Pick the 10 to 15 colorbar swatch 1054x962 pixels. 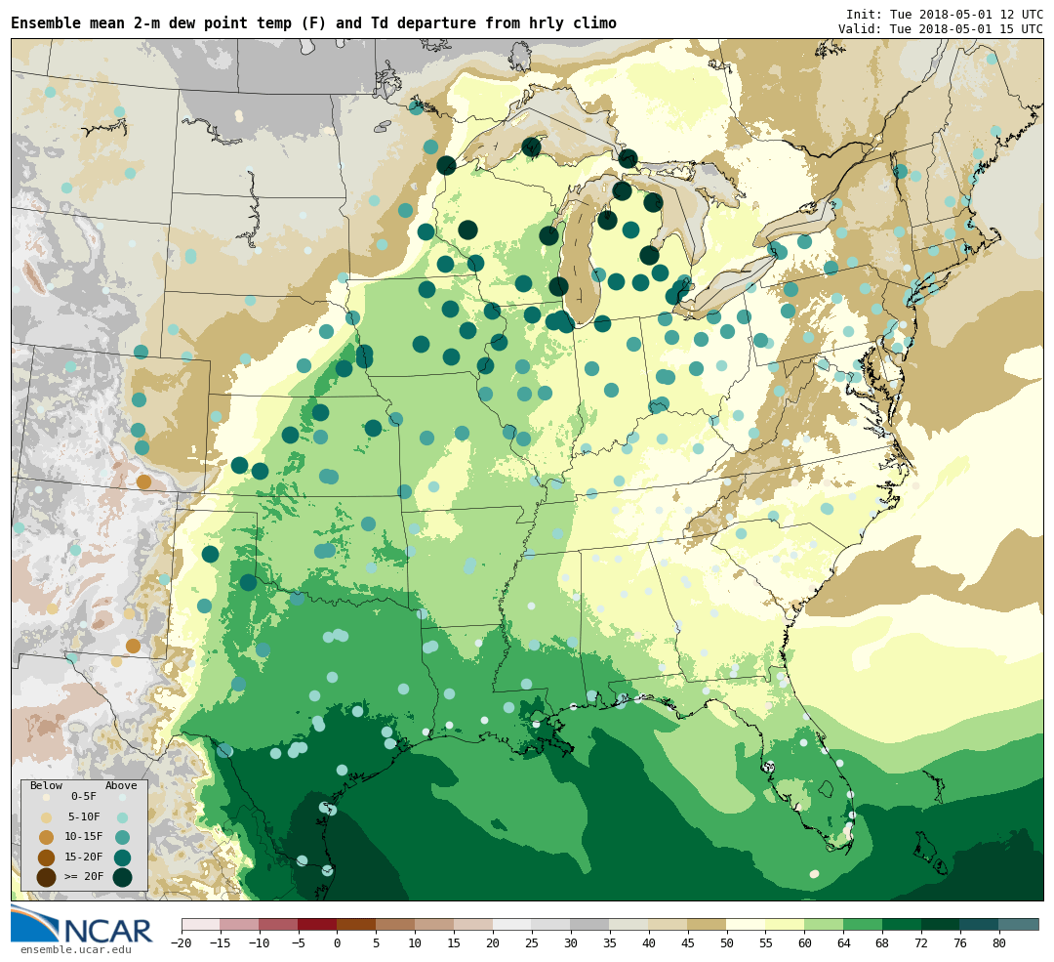435,924
